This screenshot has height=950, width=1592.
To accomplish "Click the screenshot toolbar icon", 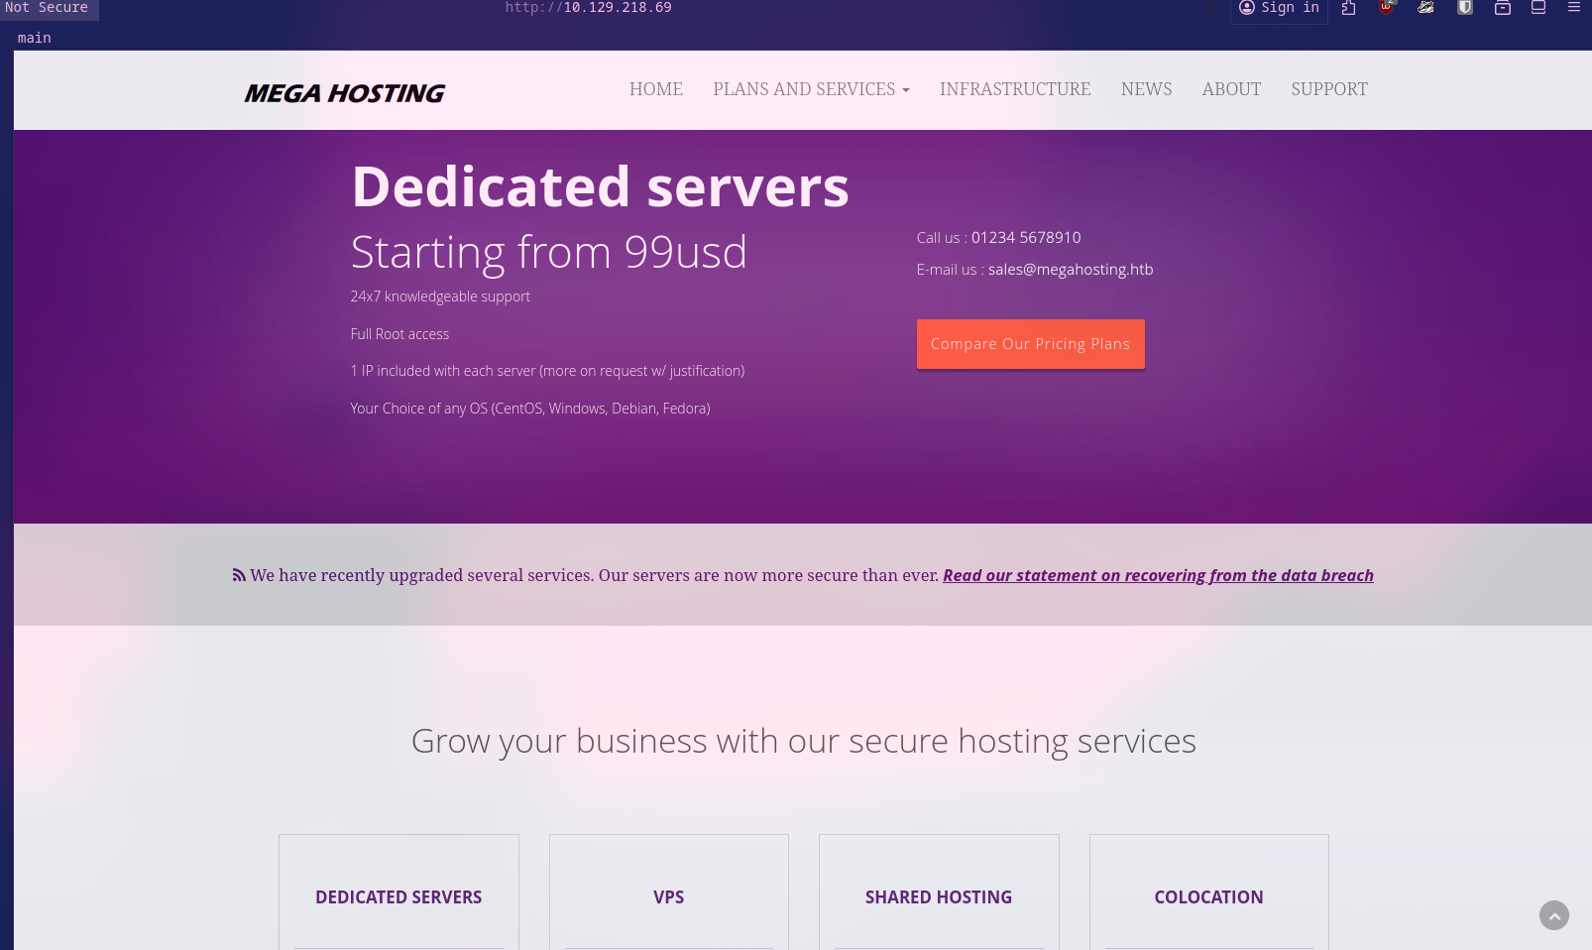I will tap(1538, 8).
